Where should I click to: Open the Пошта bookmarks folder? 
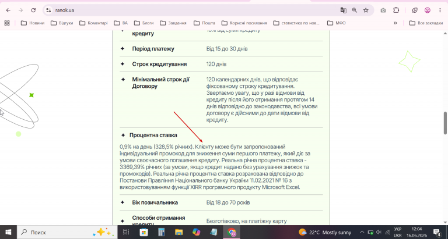pos(204,23)
